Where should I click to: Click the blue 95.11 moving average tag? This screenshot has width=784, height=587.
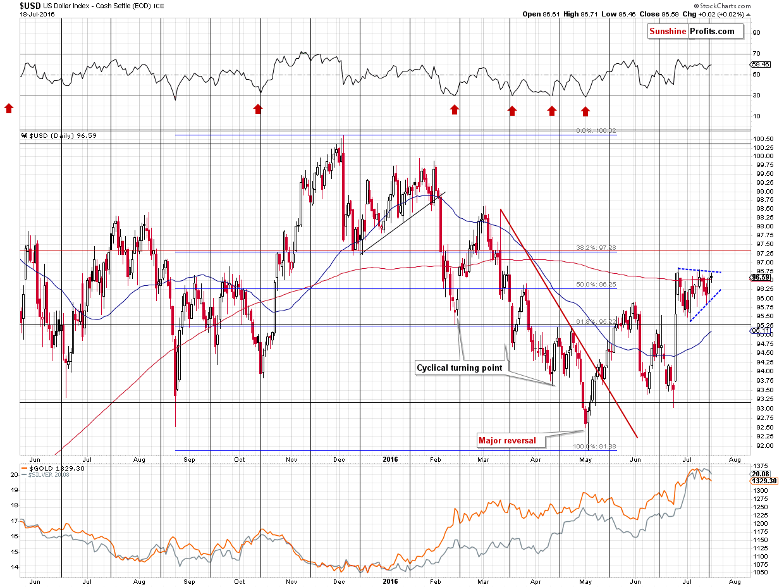[759, 331]
